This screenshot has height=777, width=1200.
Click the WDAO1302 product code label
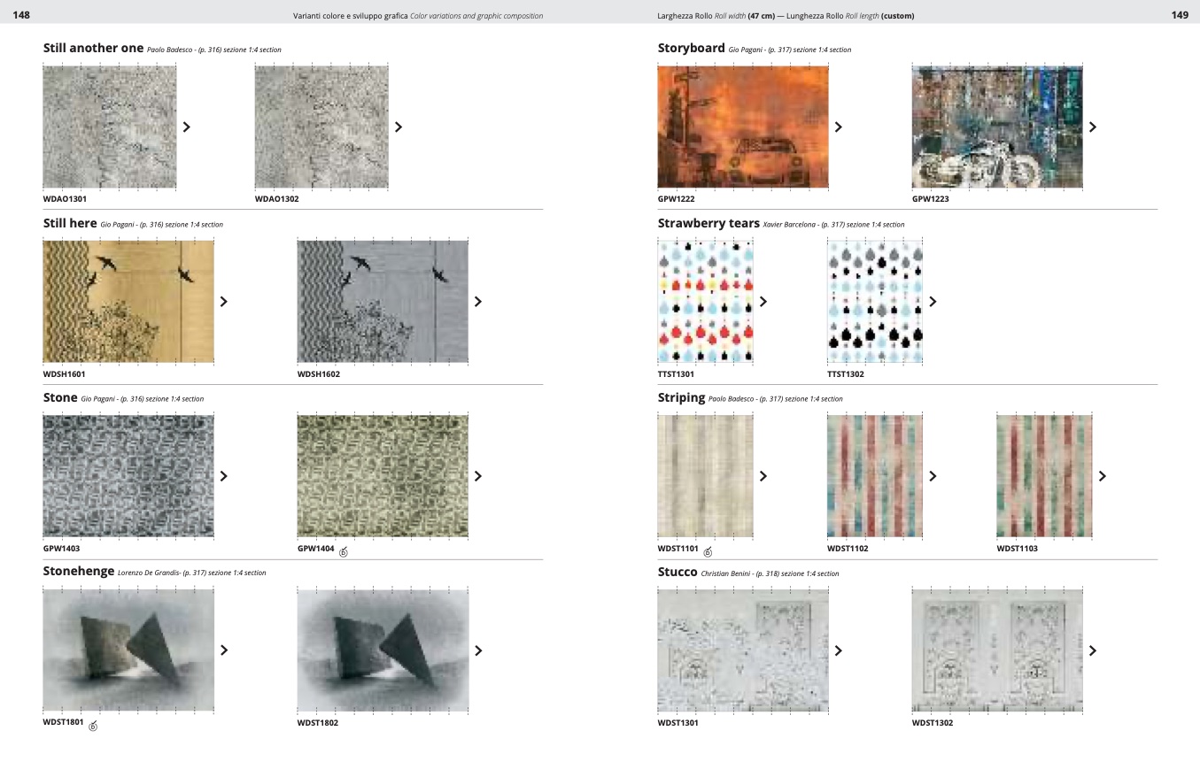click(x=276, y=199)
